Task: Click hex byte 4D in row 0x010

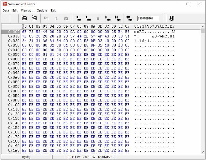Action: click(x=100, y=36)
